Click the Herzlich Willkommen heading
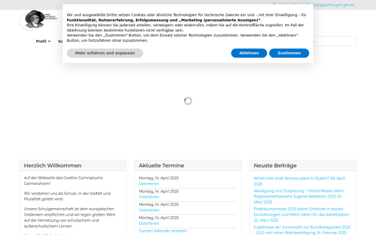 [53, 165]
